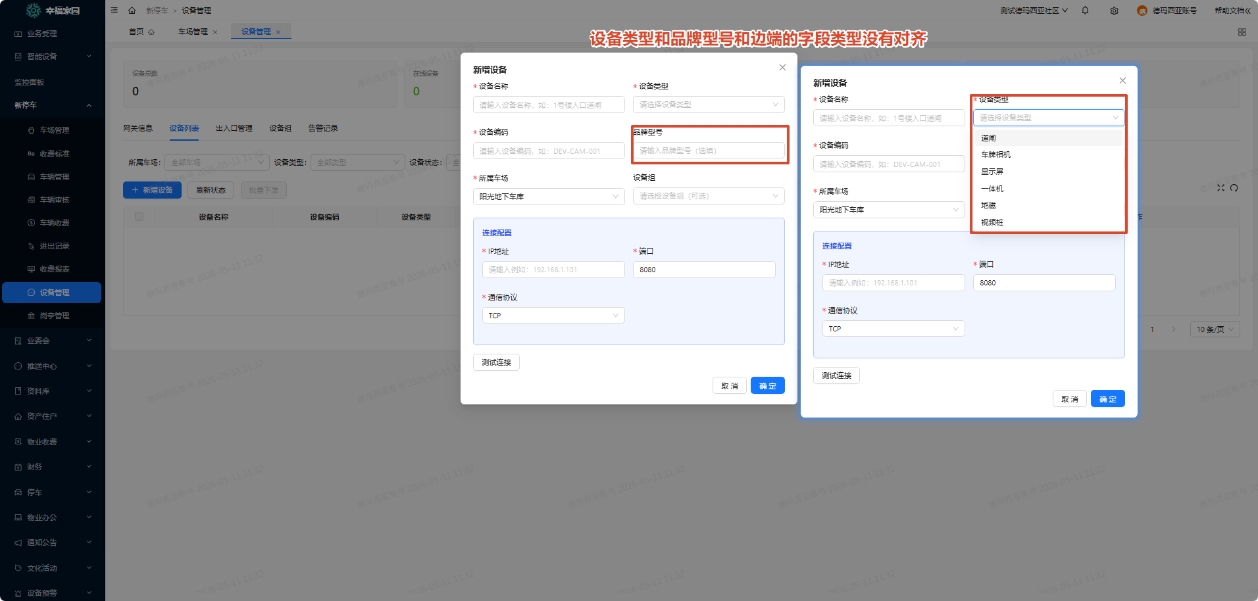Click 取消 in the left dialog

(730, 386)
